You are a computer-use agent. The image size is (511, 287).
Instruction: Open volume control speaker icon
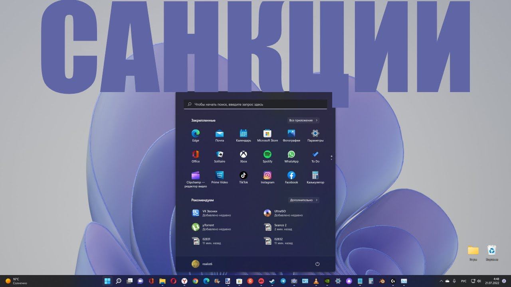(479, 281)
